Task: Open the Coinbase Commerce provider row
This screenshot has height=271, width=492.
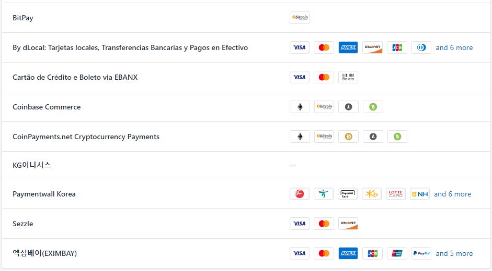Action: (x=246, y=107)
